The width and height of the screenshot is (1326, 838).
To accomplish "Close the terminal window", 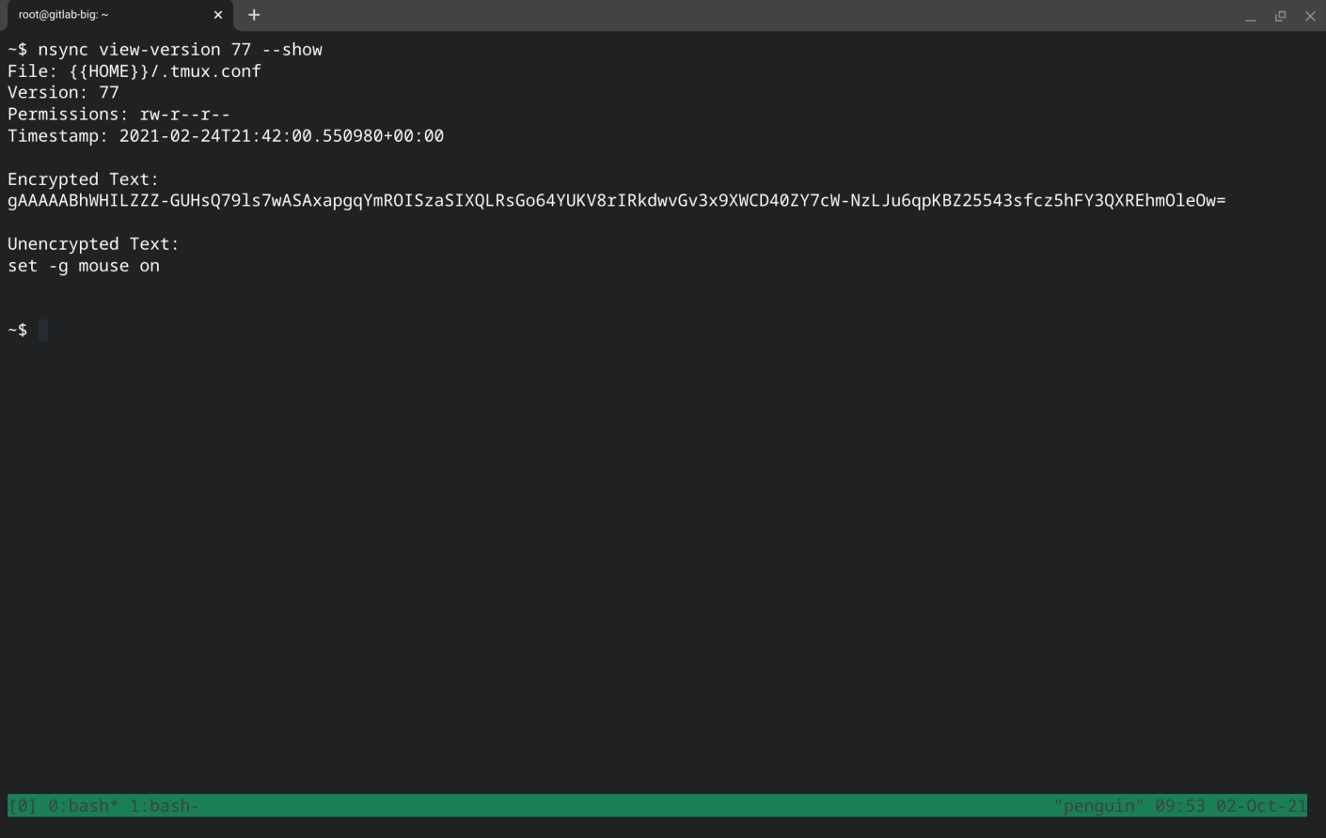I will 1310,16.
